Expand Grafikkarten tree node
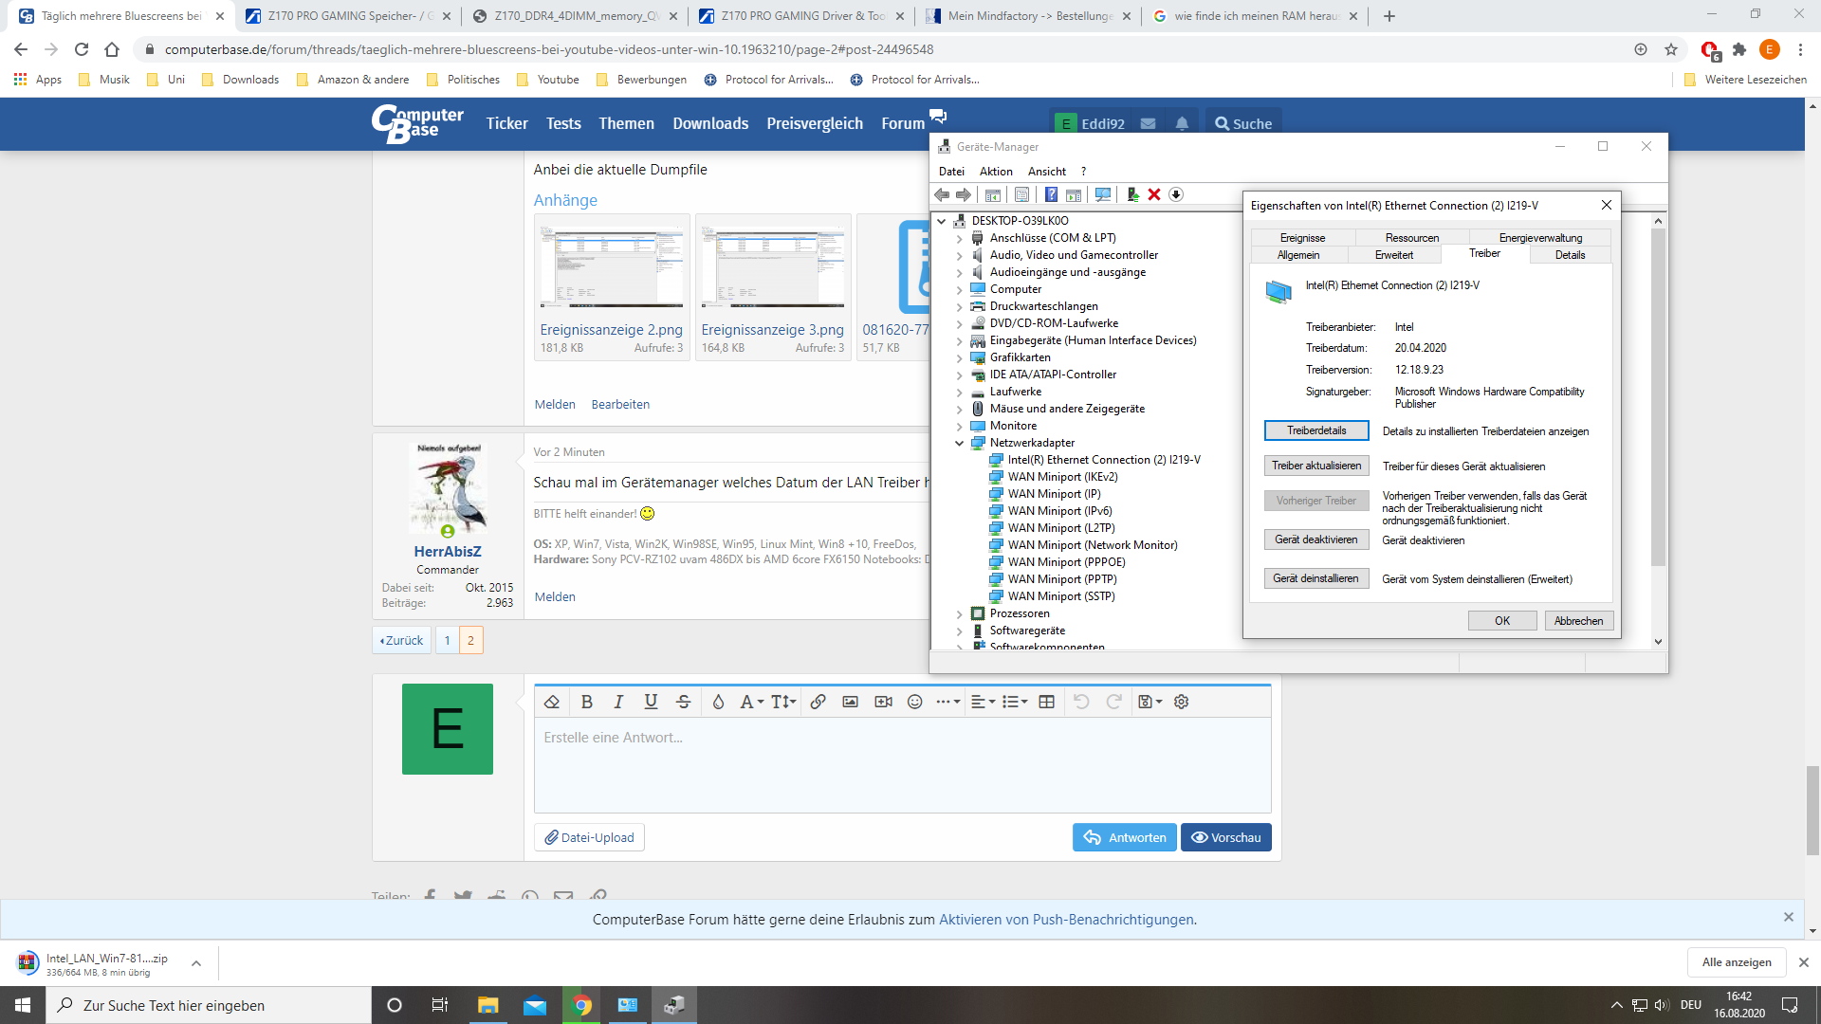 (959, 357)
